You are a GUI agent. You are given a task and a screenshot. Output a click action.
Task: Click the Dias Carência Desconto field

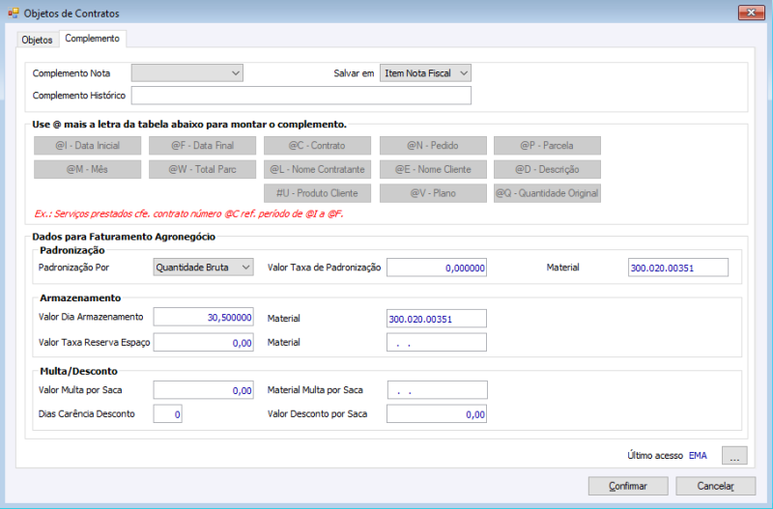(x=167, y=414)
